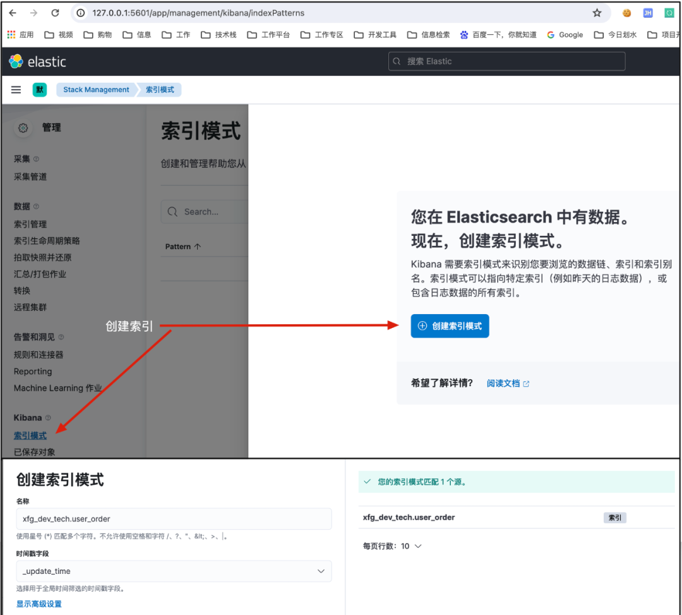Open the green extension icon in the toolbar
Viewport: 682px width, 615px height.
point(669,13)
